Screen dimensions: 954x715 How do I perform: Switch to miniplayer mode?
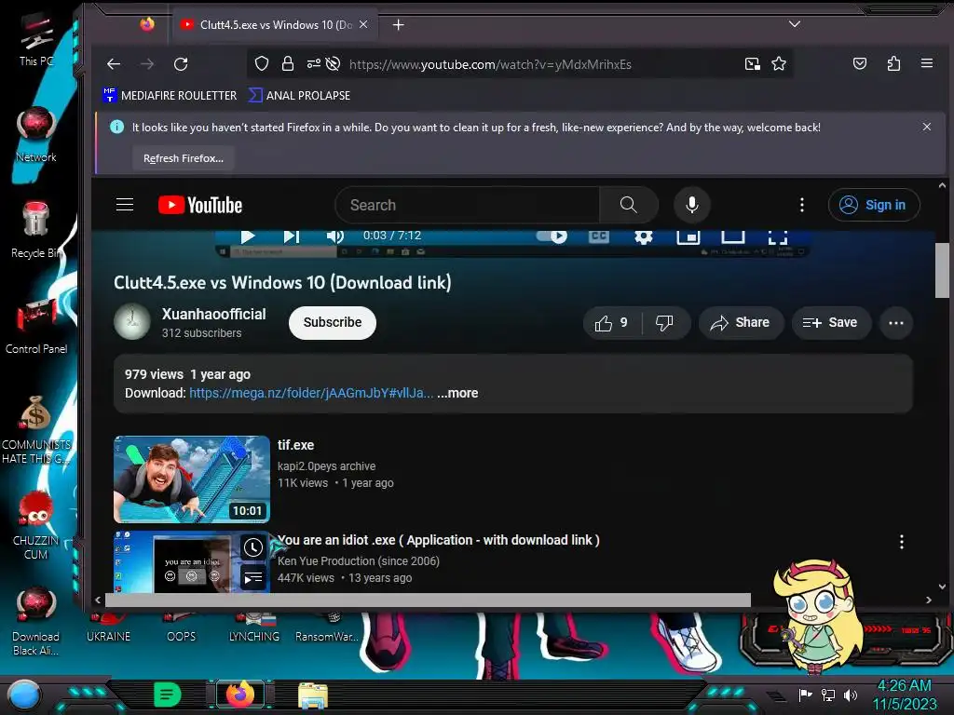tap(688, 236)
